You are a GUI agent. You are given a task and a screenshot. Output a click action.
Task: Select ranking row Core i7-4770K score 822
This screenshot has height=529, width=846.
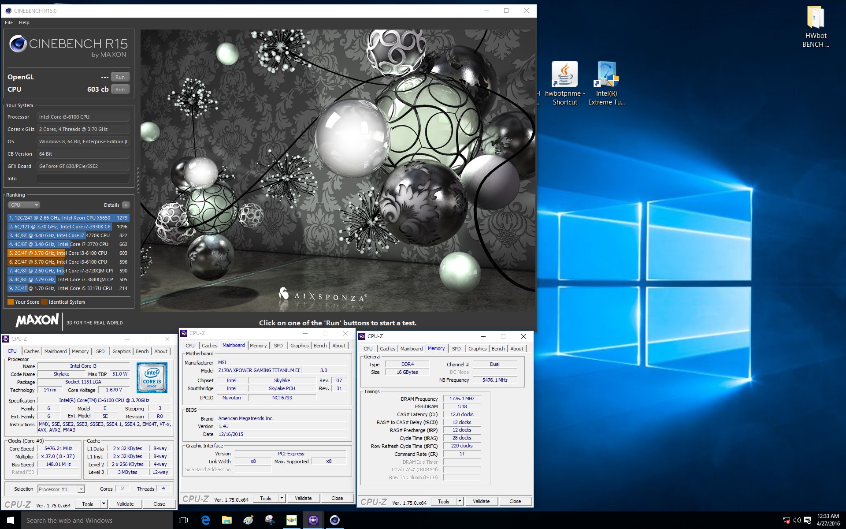click(x=68, y=235)
